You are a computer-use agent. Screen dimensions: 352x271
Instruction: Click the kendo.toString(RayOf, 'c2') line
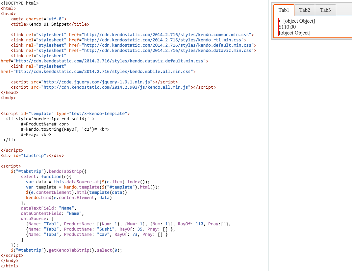point(65,129)
